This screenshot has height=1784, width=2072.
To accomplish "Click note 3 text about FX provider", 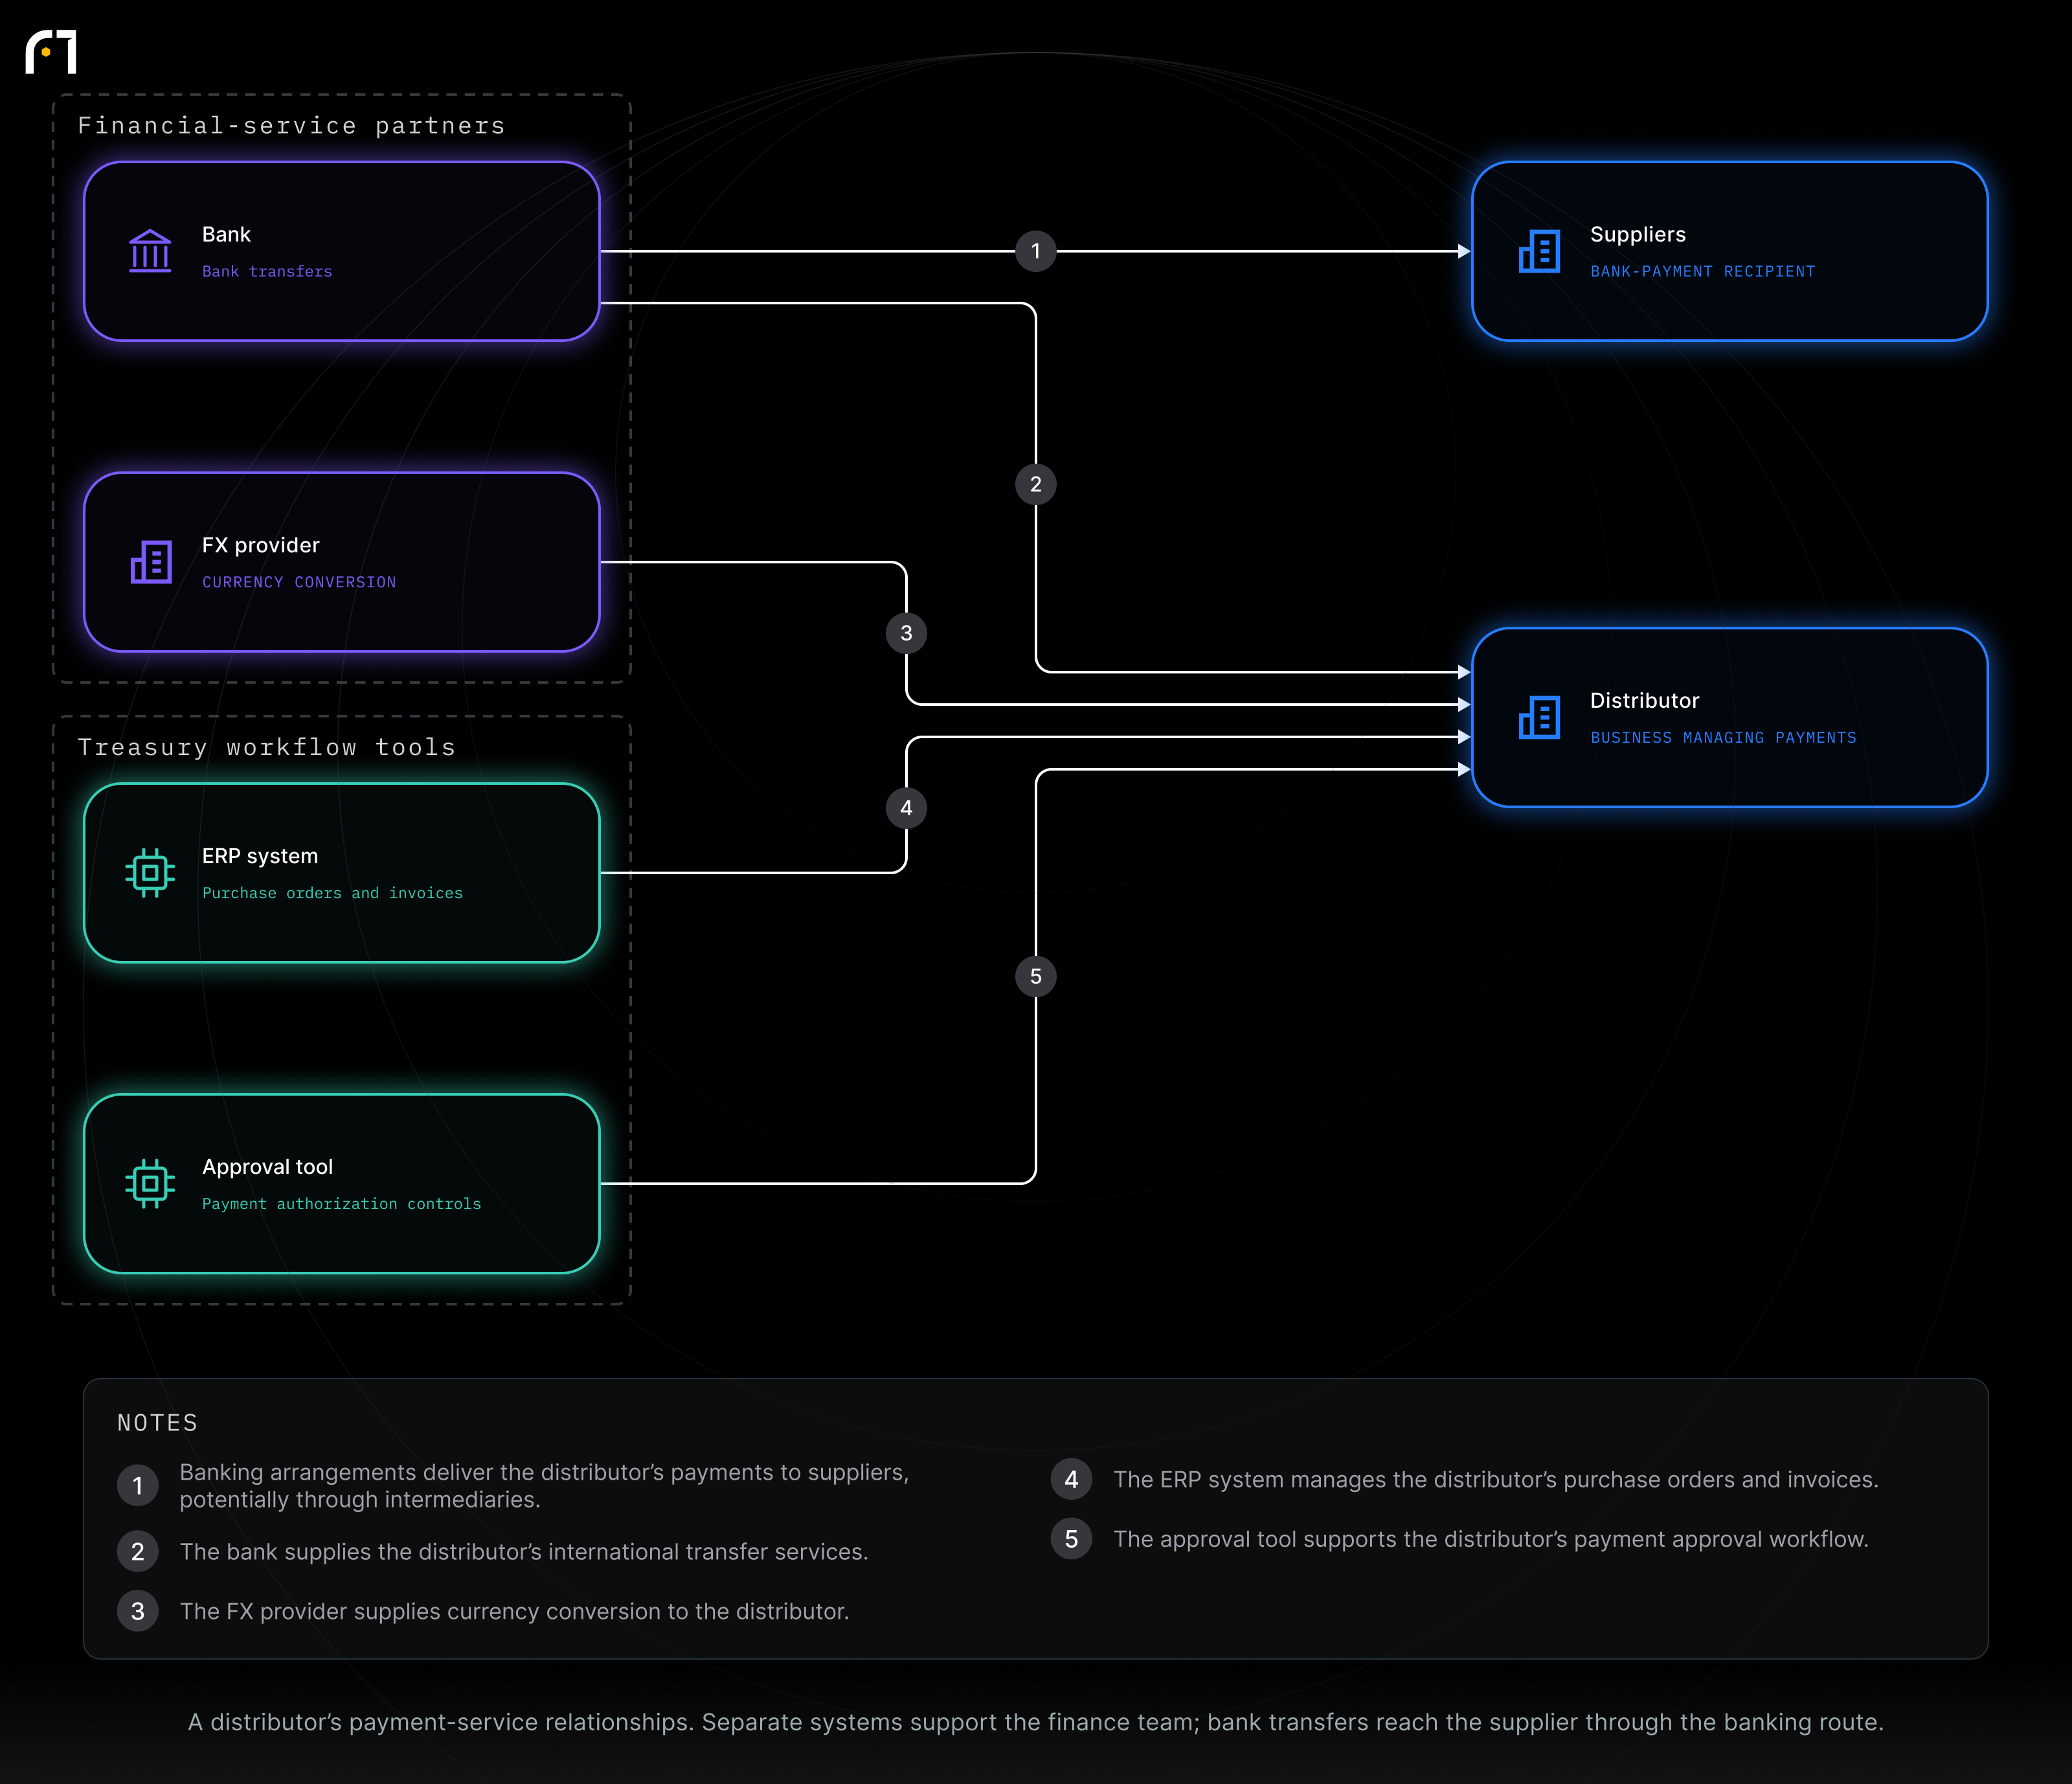I will tap(514, 1612).
